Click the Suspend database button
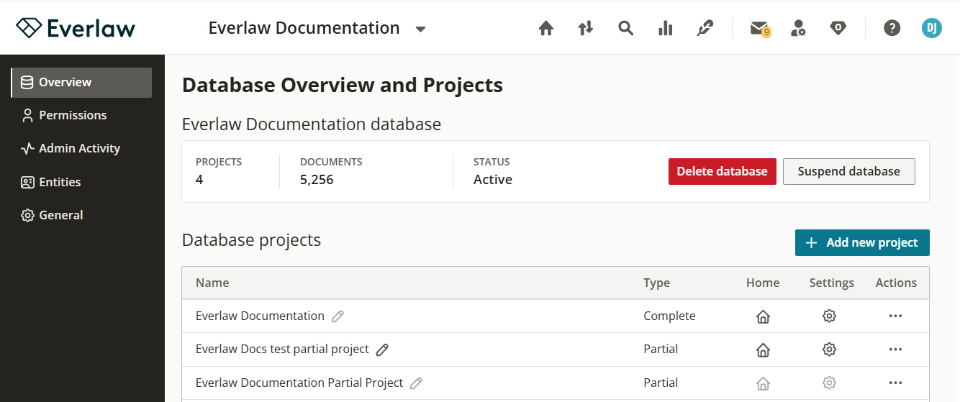 (849, 171)
